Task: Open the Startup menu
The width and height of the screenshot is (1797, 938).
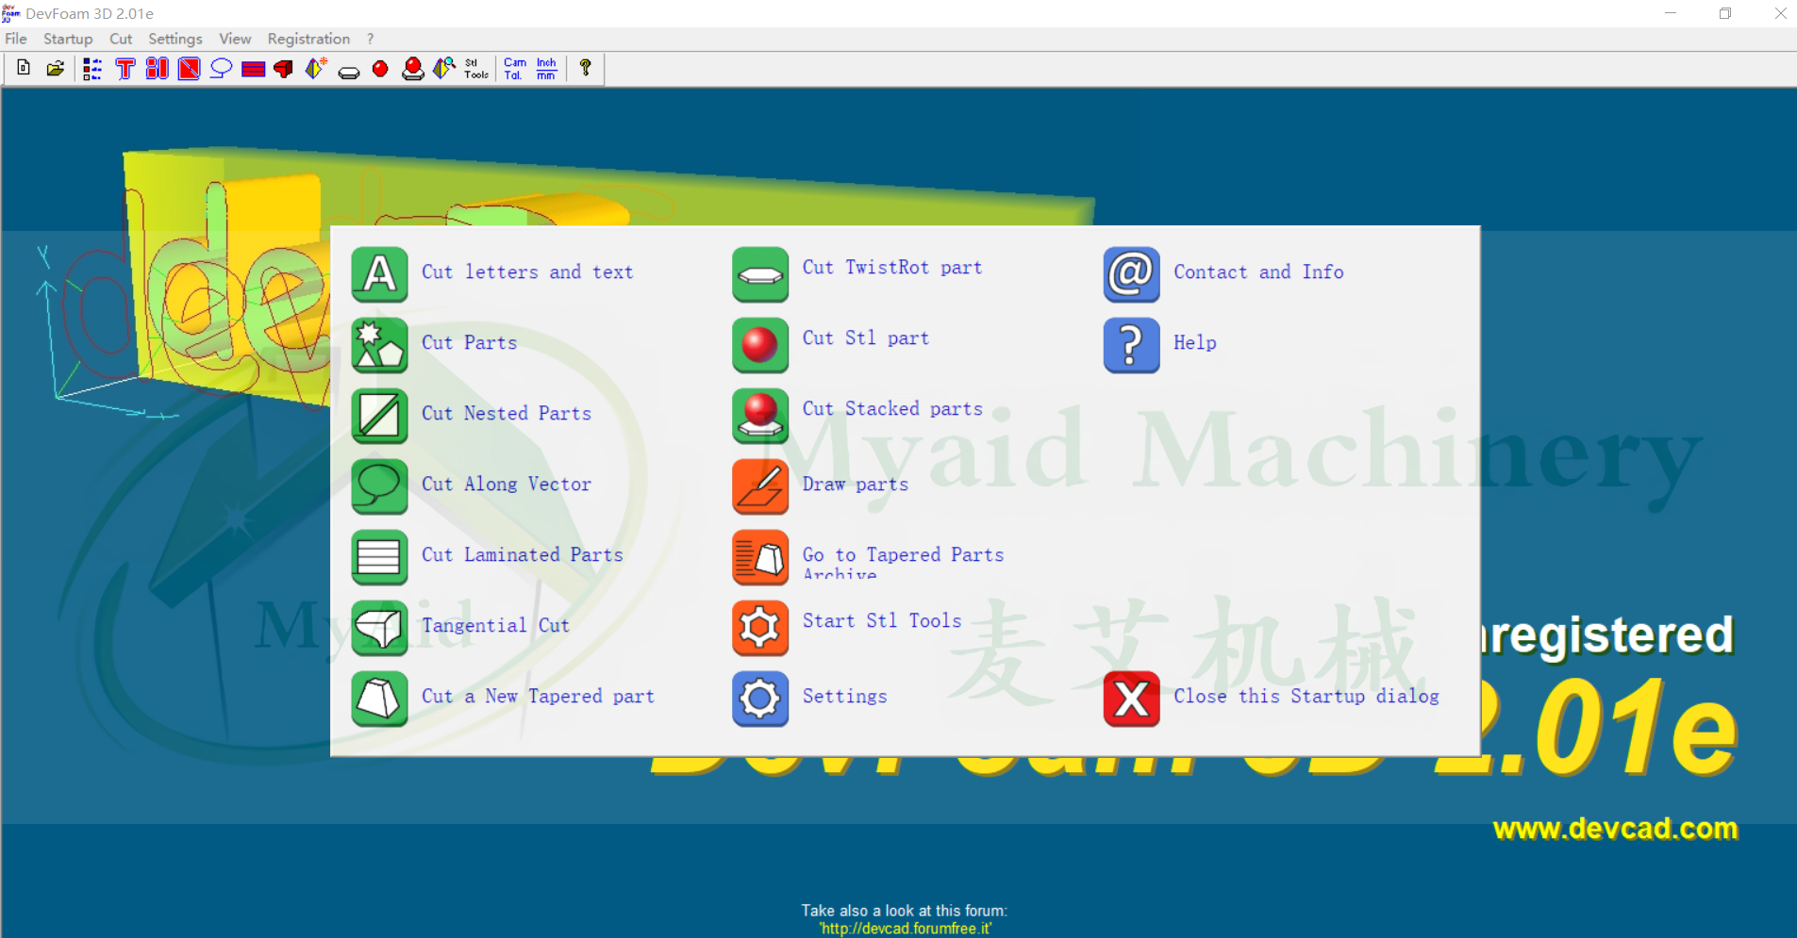Action: [x=68, y=39]
